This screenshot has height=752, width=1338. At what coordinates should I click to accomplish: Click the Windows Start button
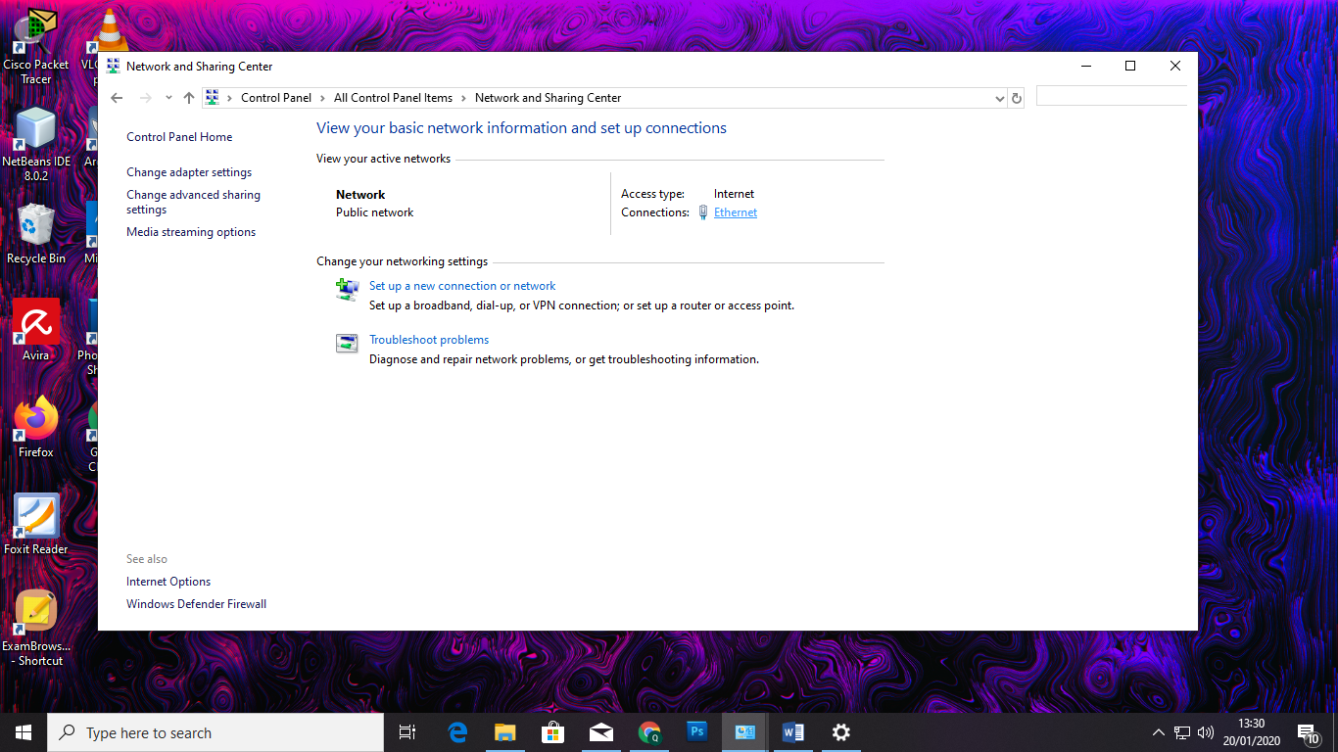point(24,732)
